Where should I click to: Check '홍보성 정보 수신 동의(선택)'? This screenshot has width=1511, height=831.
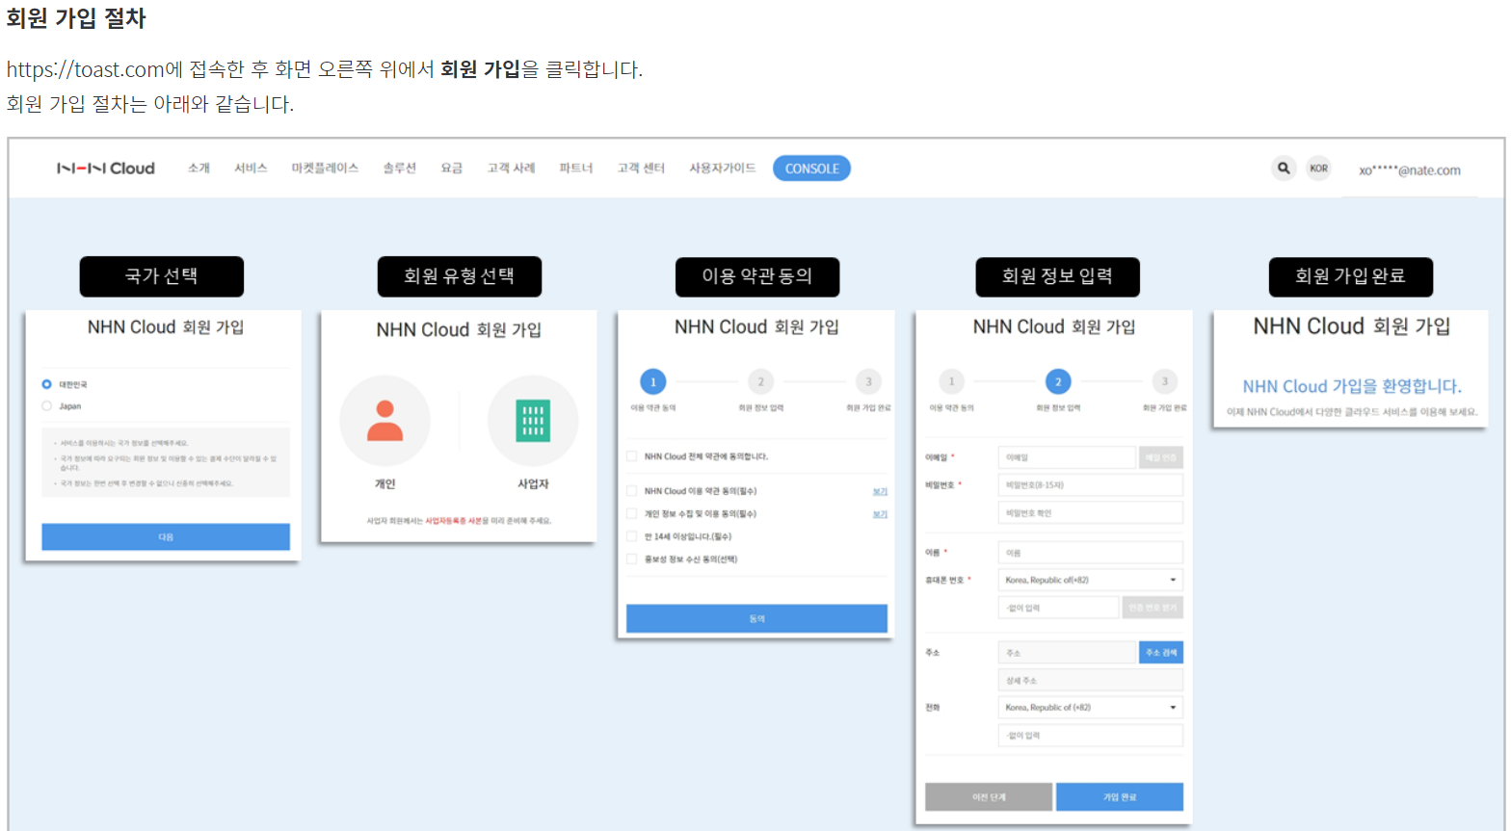(x=632, y=559)
